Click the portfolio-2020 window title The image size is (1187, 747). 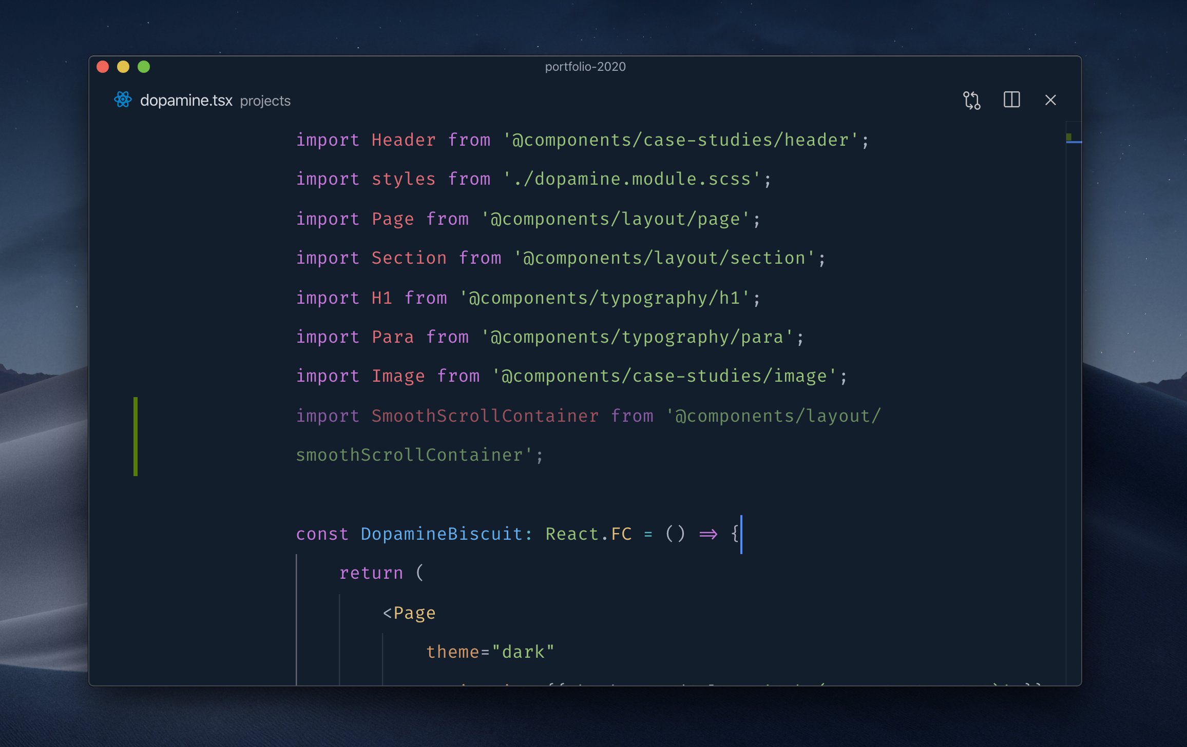click(585, 67)
